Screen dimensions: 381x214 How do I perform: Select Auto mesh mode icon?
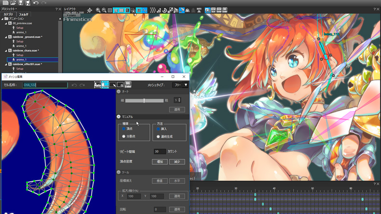tap(97, 85)
